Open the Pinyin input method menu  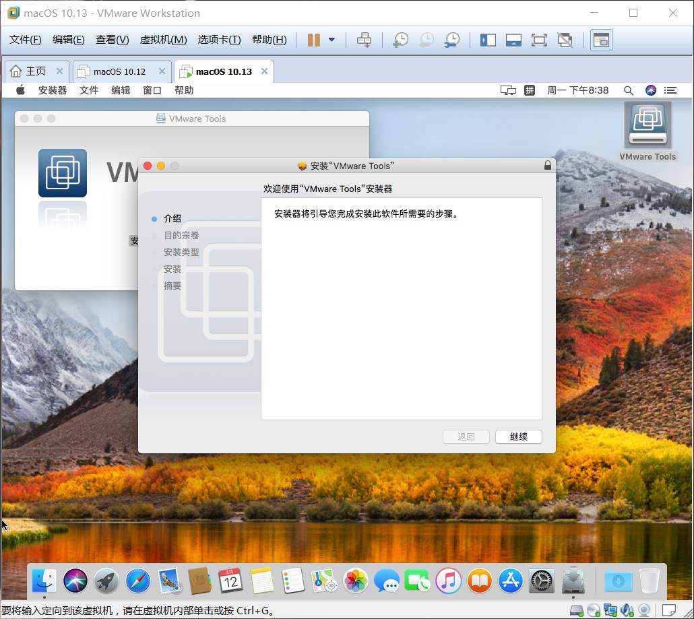tap(530, 90)
